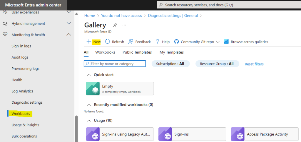Collapse the Monitoring & health section chevron
This screenshot has height=142, width=301.
pos(69,35)
